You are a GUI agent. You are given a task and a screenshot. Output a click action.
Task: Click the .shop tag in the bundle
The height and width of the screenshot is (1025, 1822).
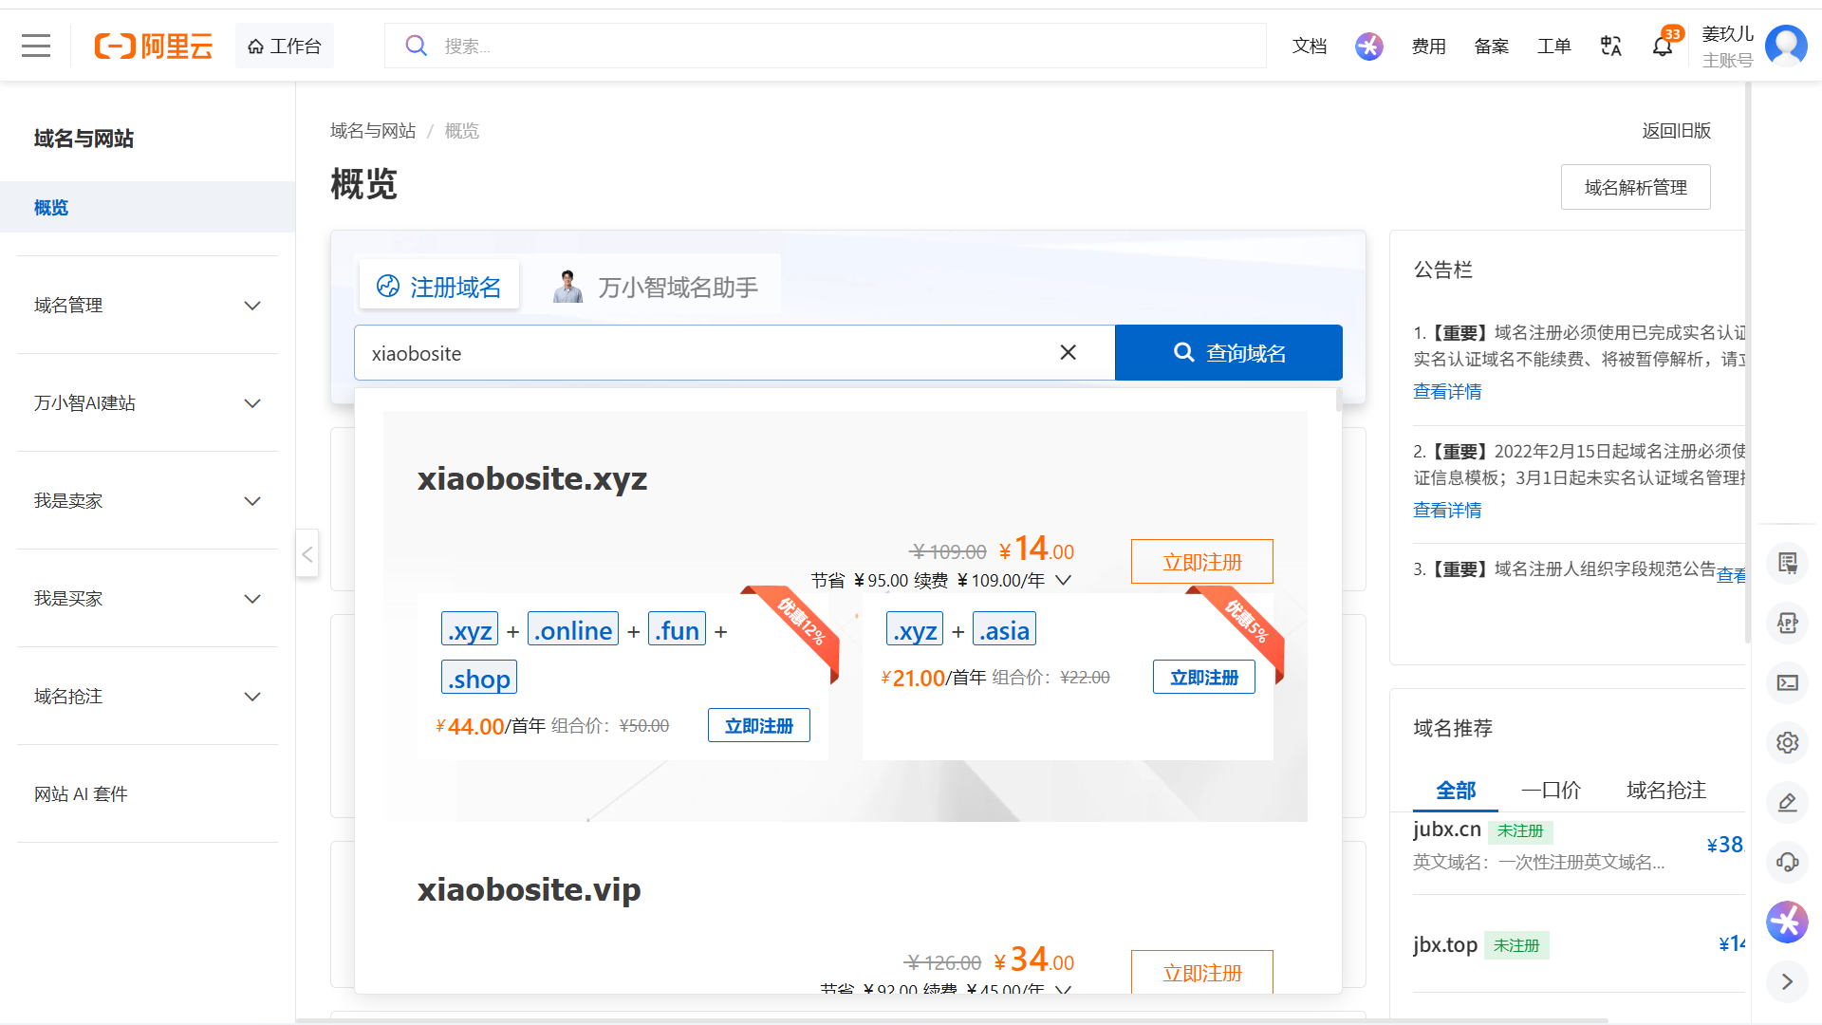[479, 679]
